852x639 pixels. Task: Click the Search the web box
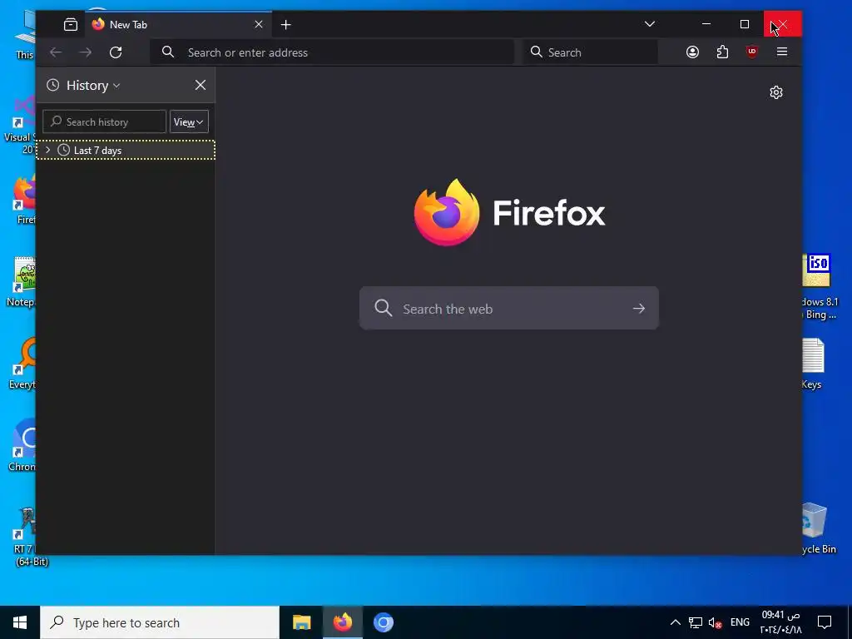tap(508, 309)
